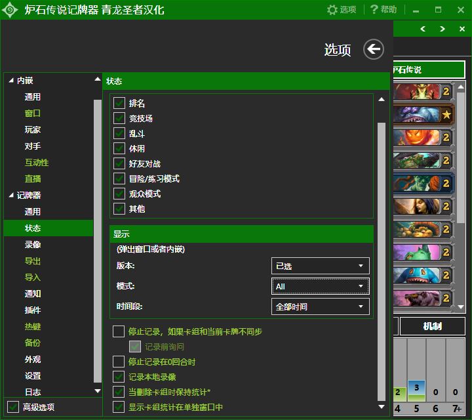Viewport: 472px width, 420px height.
Task: Select 通知 in sidebar
Action: click(x=33, y=294)
